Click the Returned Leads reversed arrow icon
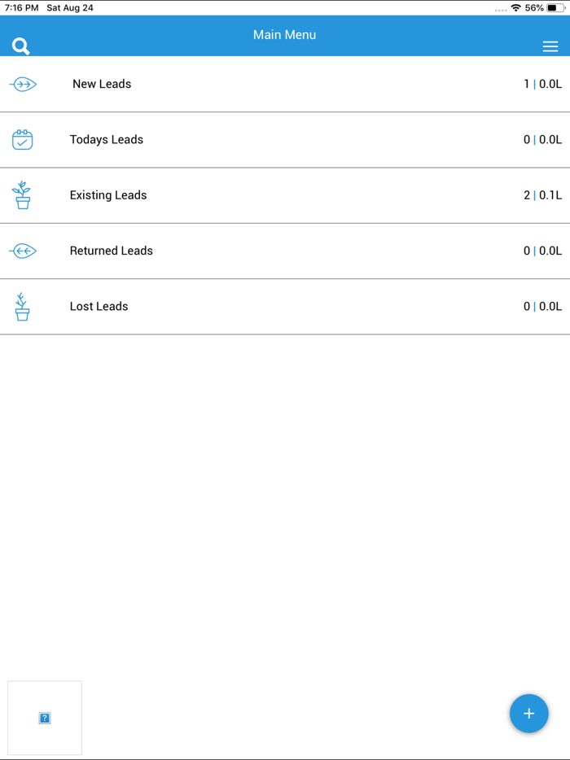The height and width of the screenshot is (760, 570). pyautogui.click(x=23, y=251)
